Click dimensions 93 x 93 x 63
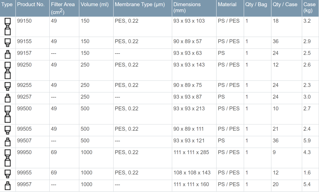The image size is (319, 192). (x=188, y=53)
